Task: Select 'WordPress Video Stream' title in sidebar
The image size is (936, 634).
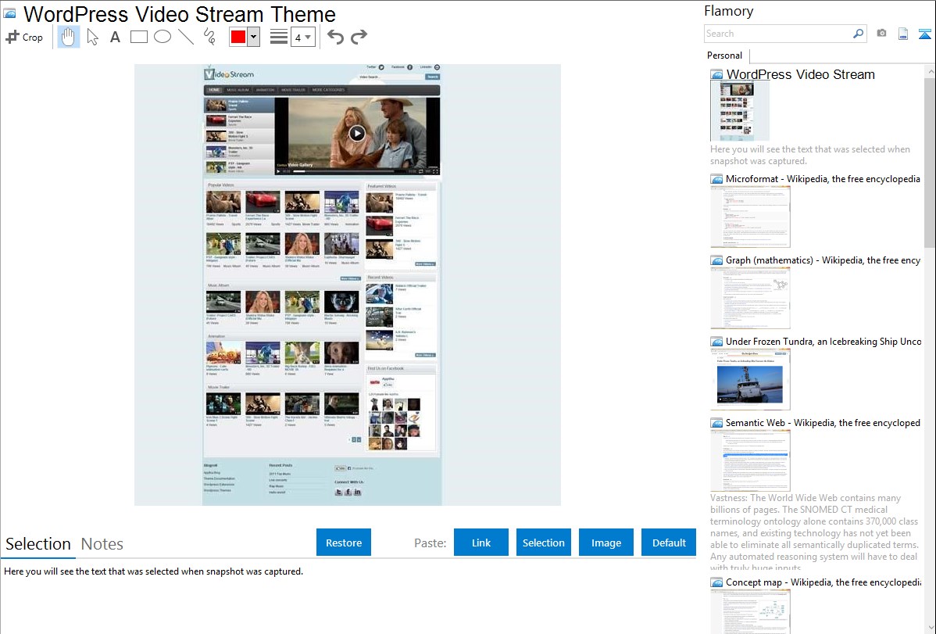Action: [x=801, y=75]
